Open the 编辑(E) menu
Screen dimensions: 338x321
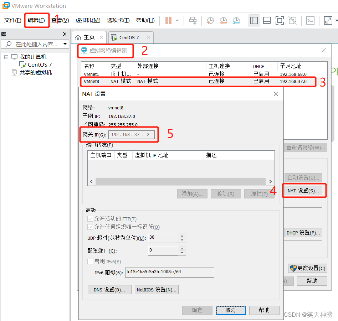[36, 20]
